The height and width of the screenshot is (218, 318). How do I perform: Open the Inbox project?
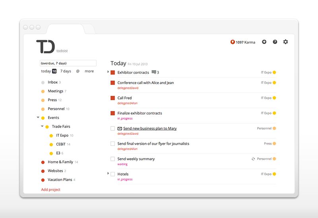(x=53, y=82)
